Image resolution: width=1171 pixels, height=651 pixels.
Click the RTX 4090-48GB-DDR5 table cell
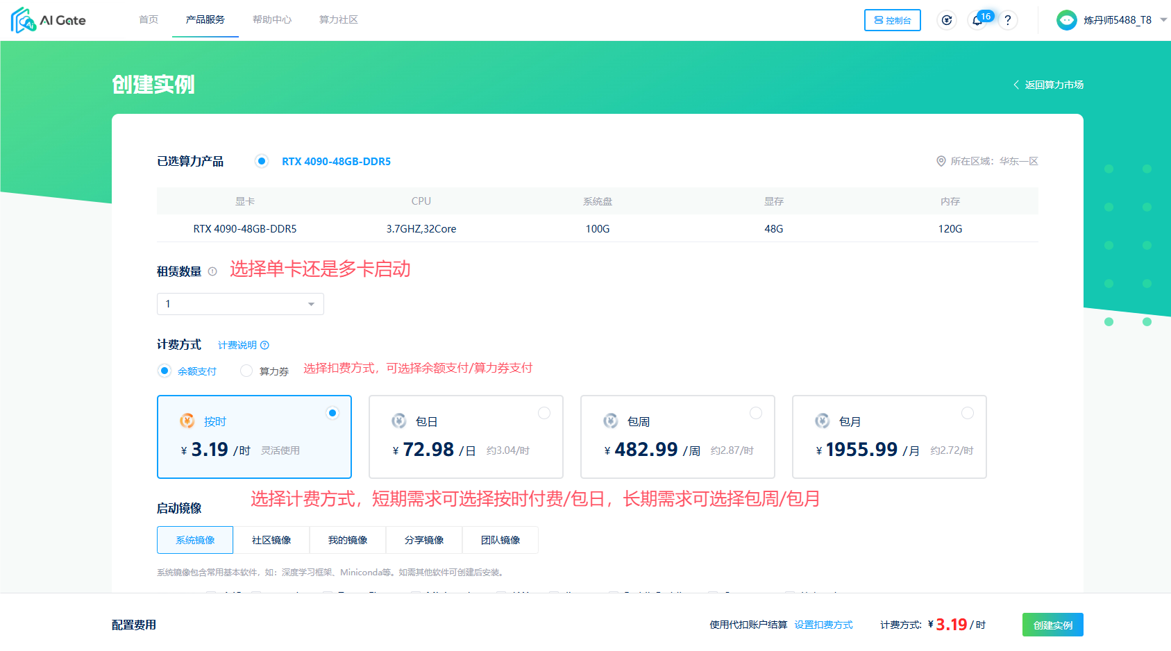[x=245, y=228]
